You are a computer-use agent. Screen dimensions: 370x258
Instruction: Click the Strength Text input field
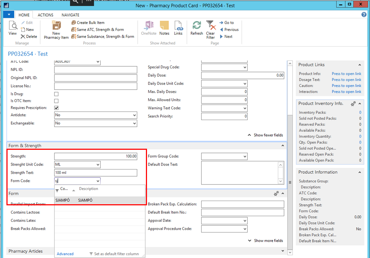pos(95,173)
